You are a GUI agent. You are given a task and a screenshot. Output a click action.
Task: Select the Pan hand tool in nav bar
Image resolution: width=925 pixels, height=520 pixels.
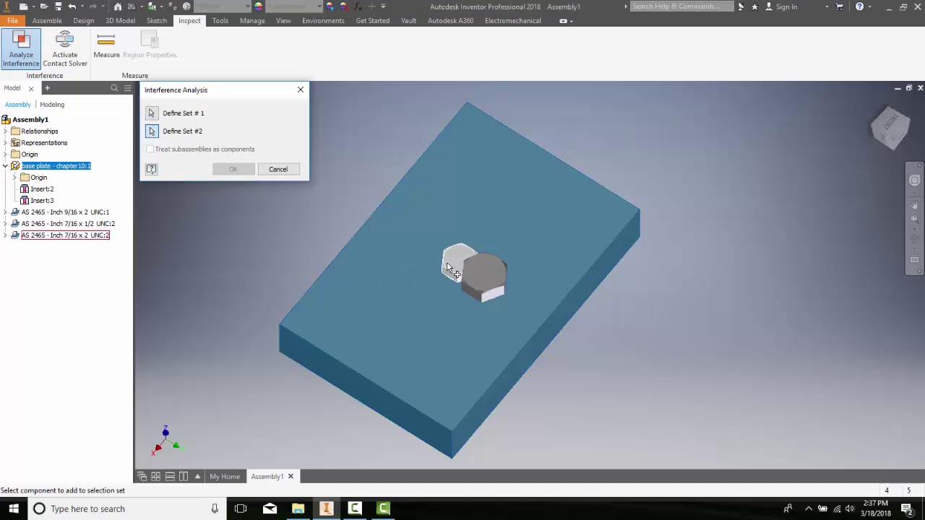(x=914, y=206)
